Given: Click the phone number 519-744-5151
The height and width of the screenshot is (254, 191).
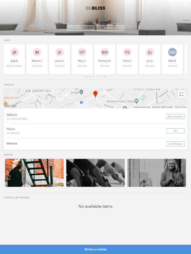Looking at the screenshot, I should 13,133.
